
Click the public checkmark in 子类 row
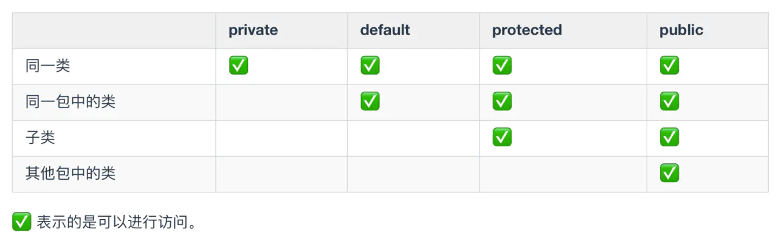pyautogui.click(x=669, y=137)
